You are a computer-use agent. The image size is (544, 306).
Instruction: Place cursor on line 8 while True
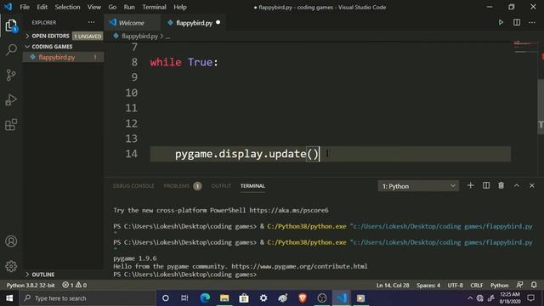(x=184, y=62)
